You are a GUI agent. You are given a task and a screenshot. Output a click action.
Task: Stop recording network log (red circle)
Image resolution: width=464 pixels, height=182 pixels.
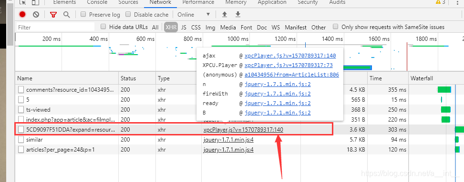[x=22, y=14]
